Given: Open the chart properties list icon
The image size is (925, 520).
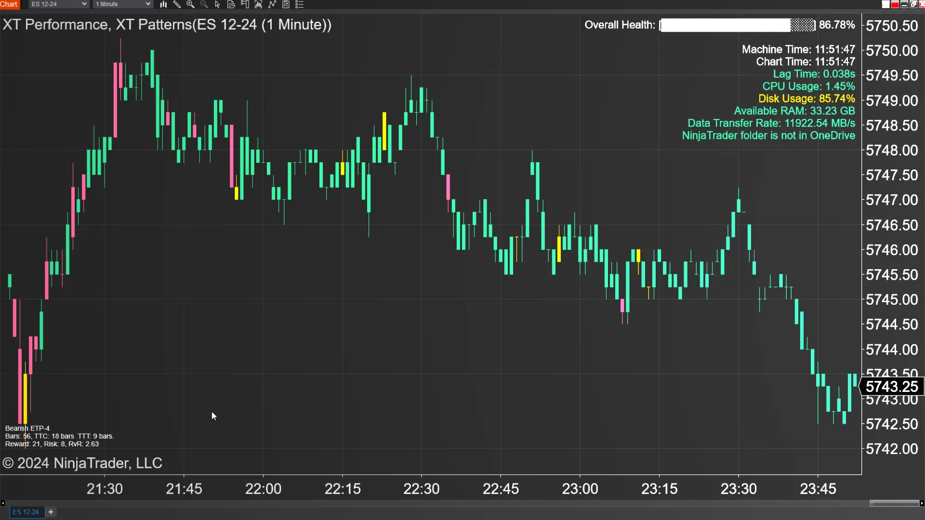Looking at the screenshot, I should 299,4.
